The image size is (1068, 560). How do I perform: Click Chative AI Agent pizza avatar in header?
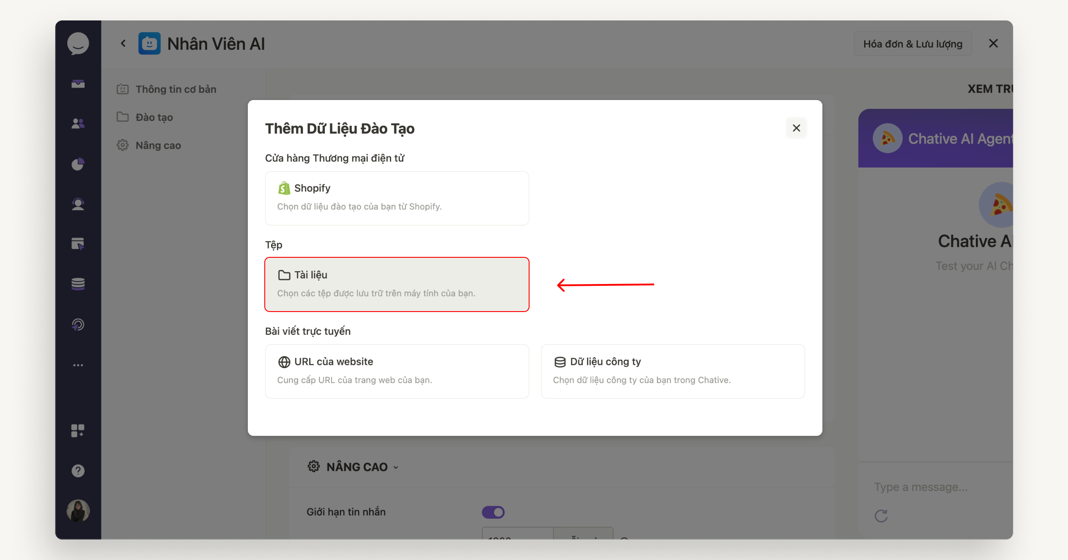(x=887, y=138)
